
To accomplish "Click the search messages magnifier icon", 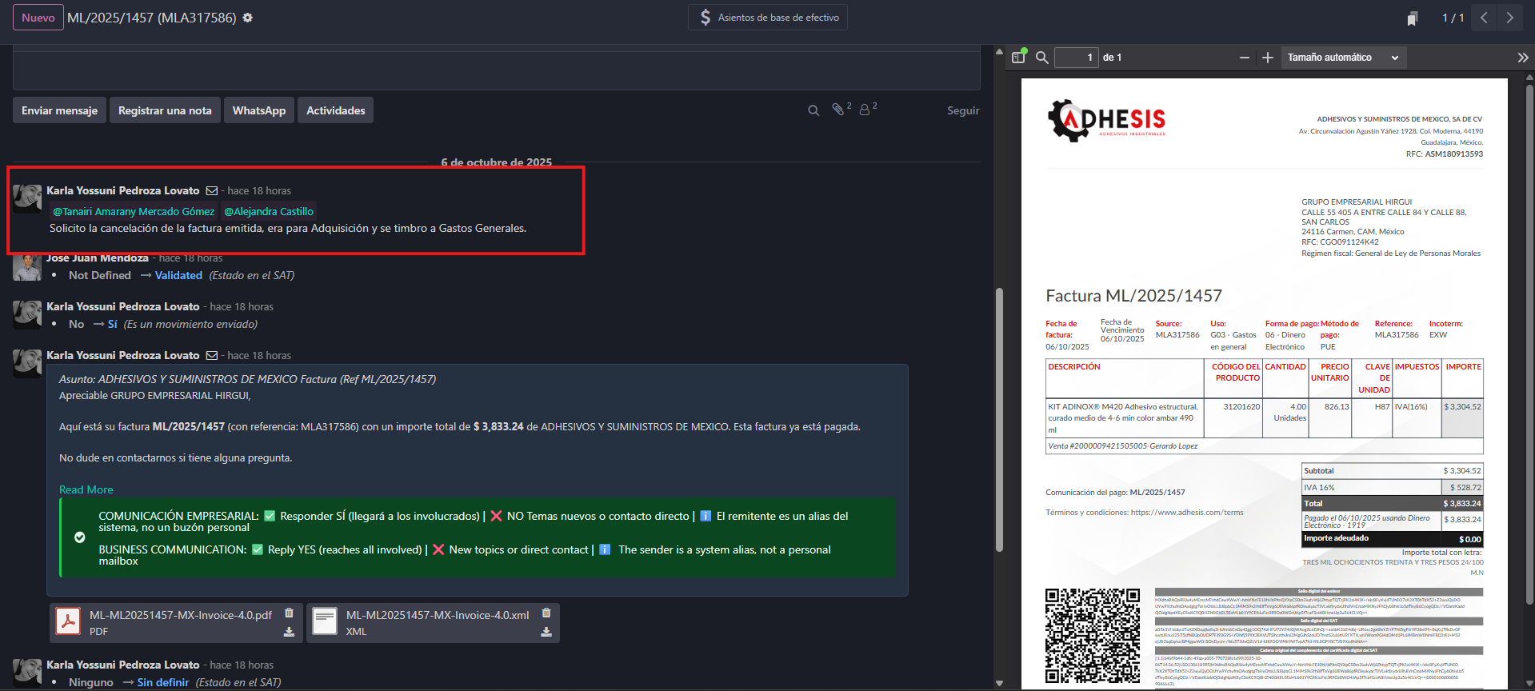I will 813,110.
